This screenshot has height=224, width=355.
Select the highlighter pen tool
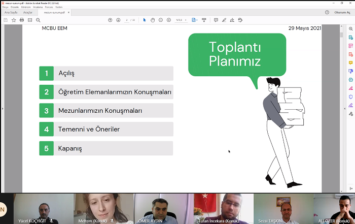coord(224,20)
